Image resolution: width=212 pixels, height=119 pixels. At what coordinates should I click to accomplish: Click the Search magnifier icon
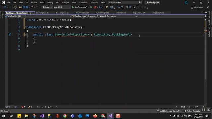[x=139, y=2]
